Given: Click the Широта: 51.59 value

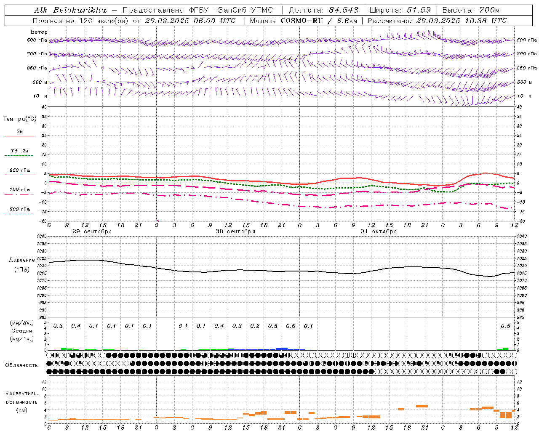Looking at the screenshot, I should (x=400, y=10).
